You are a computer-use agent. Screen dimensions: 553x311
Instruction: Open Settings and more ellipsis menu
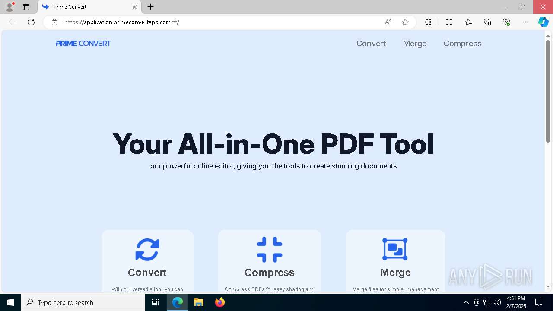(525, 22)
